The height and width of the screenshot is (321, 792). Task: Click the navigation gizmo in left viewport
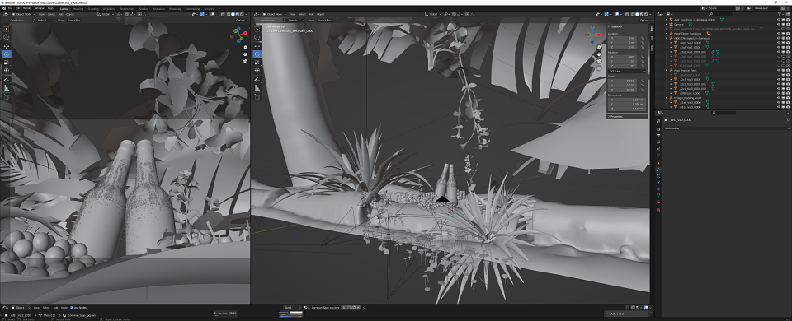(x=240, y=35)
